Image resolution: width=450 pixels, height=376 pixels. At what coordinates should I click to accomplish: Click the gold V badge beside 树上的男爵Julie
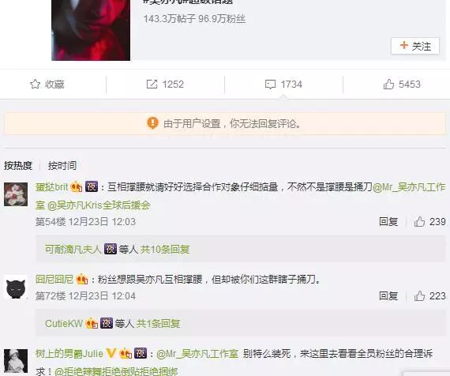coord(111,353)
